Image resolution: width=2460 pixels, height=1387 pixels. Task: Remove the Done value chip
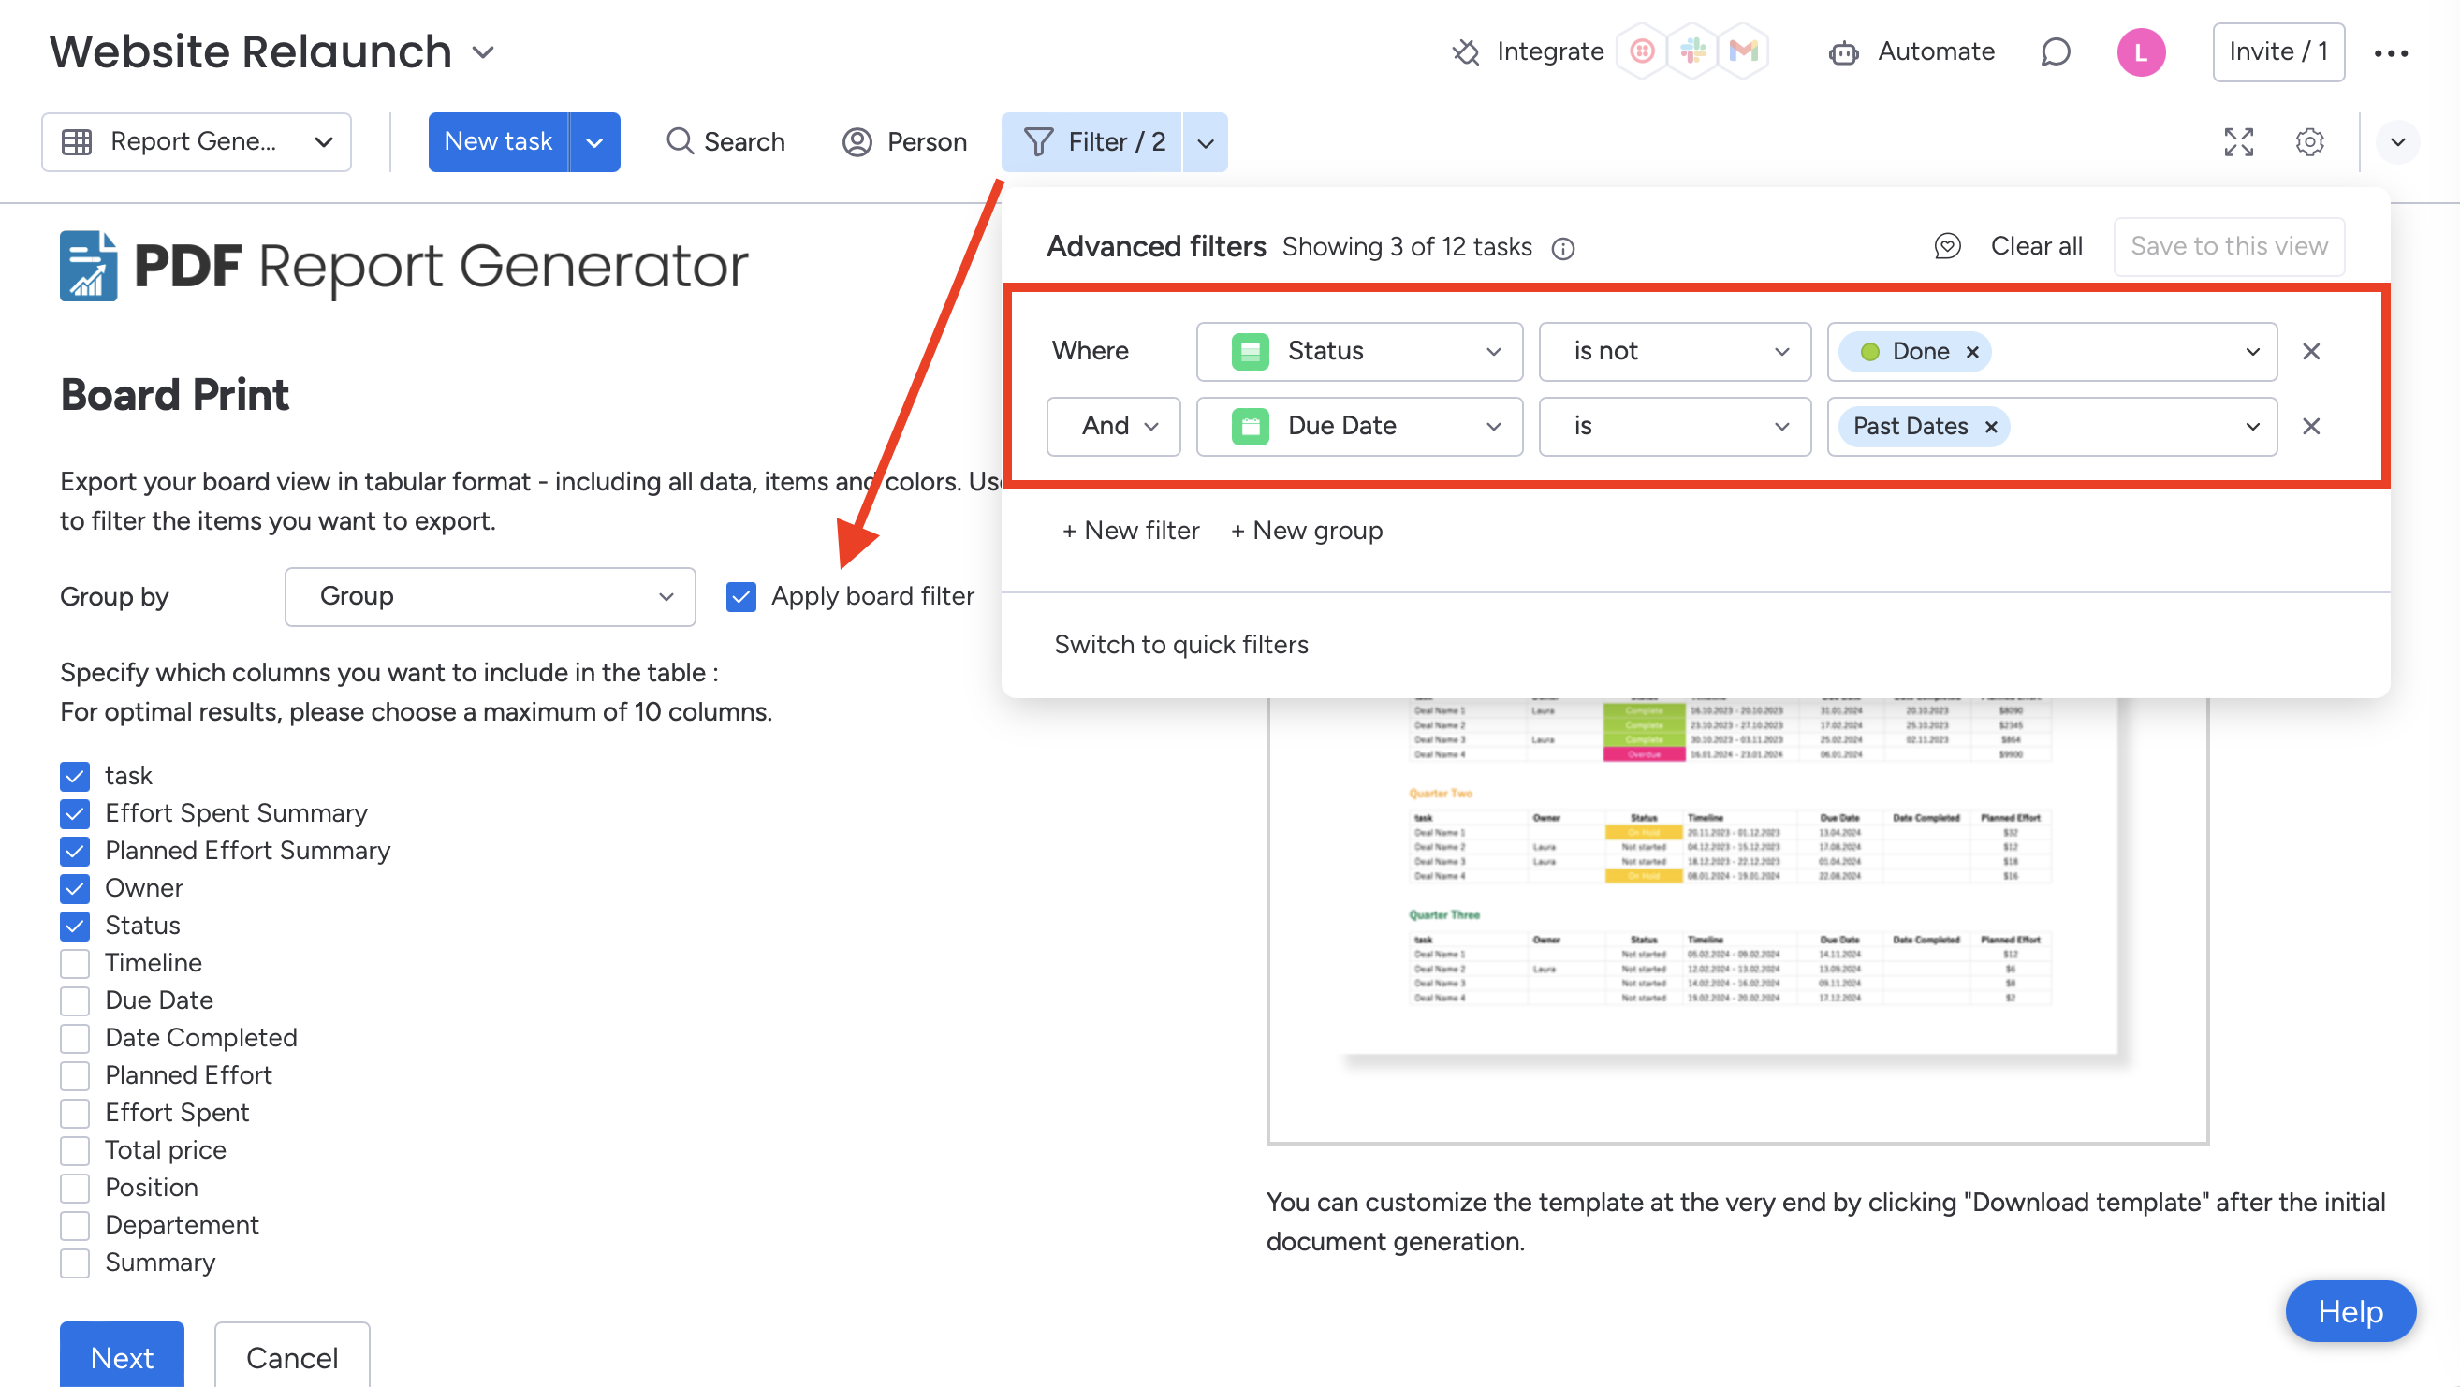[x=1972, y=351]
